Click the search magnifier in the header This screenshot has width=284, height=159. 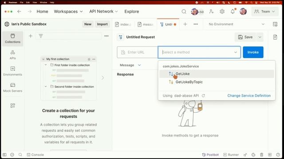point(184,11)
